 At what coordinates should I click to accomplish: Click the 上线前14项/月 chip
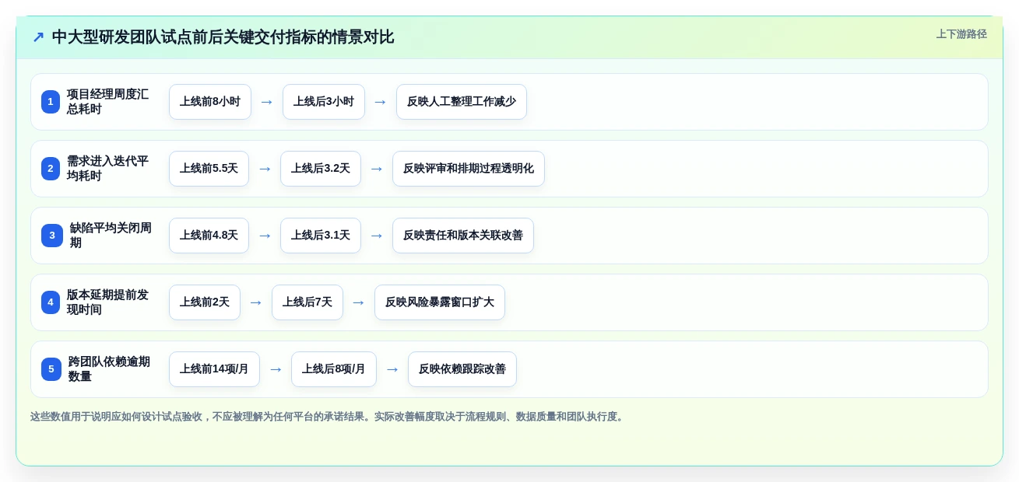tap(214, 369)
